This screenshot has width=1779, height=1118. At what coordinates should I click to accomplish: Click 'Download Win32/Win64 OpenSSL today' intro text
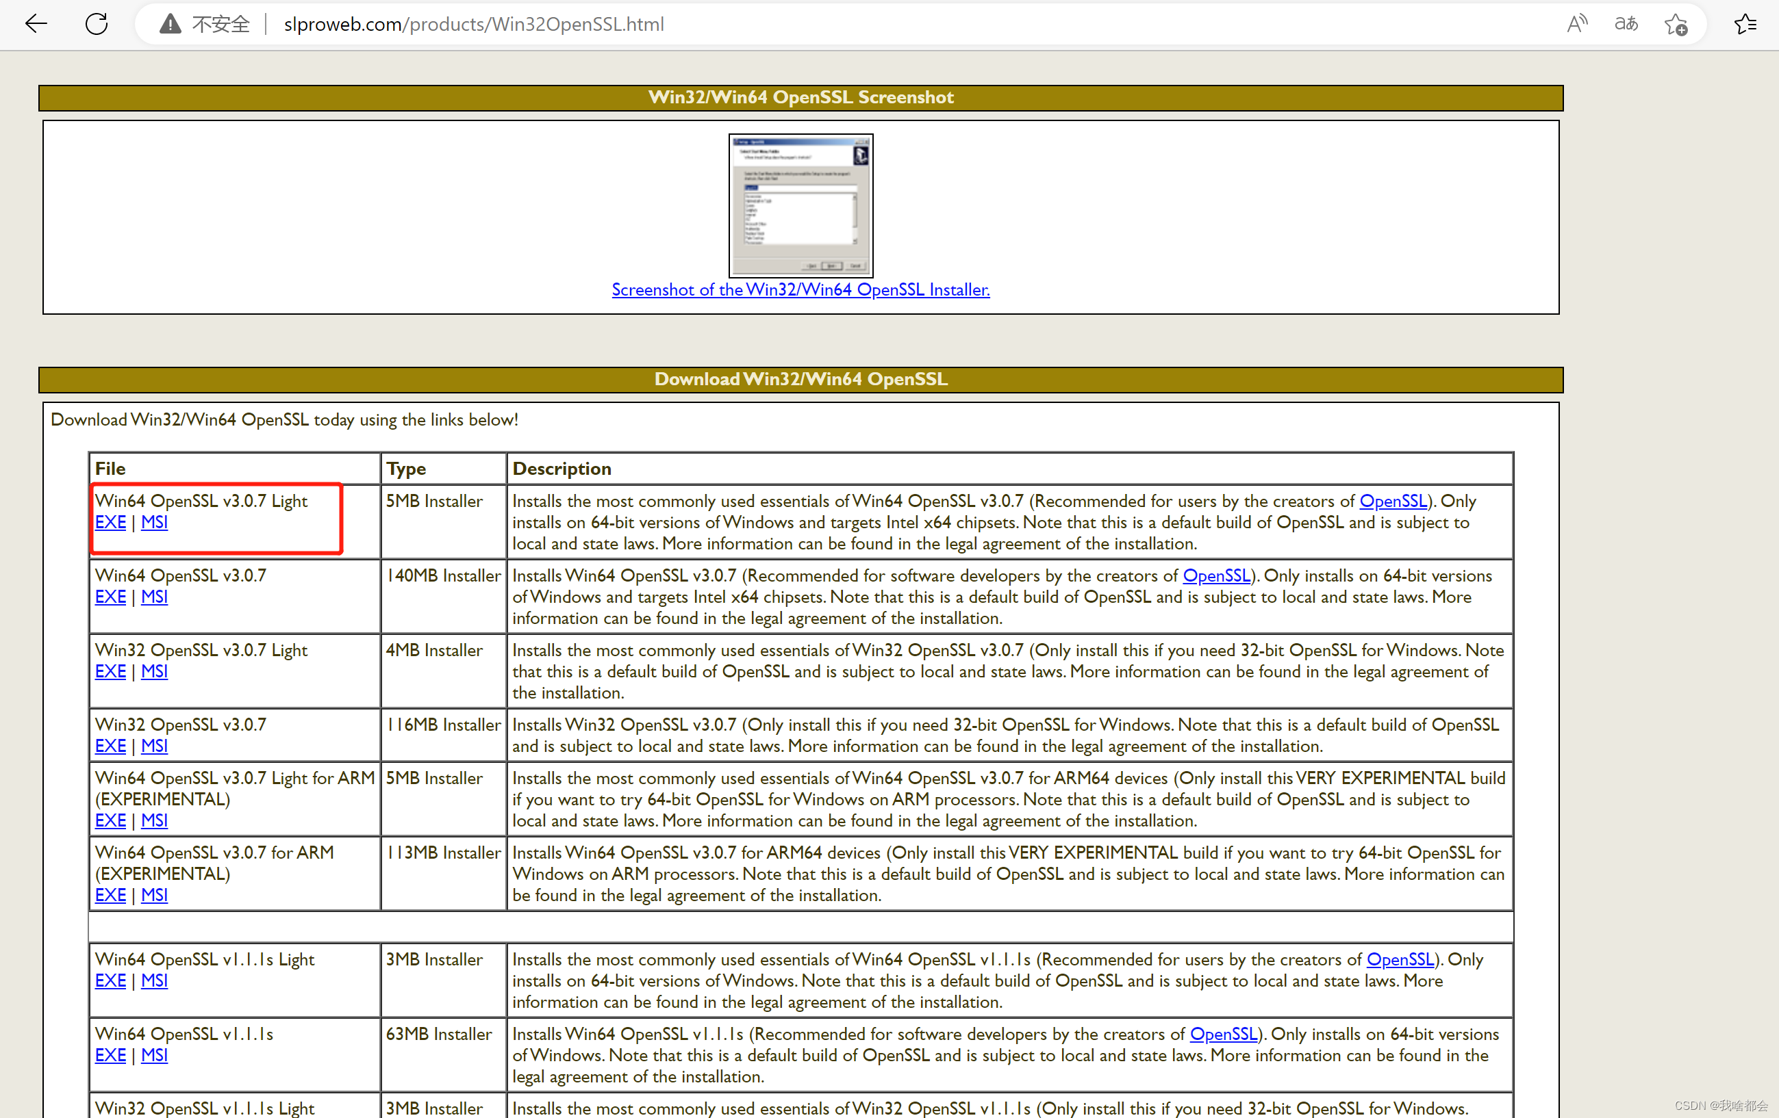point(284,419)
